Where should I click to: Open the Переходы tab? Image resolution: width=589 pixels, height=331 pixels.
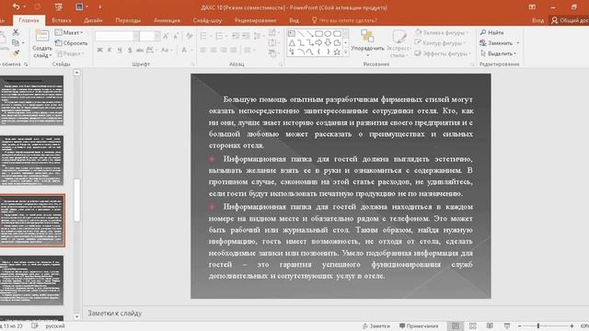(x=128, y=20)
